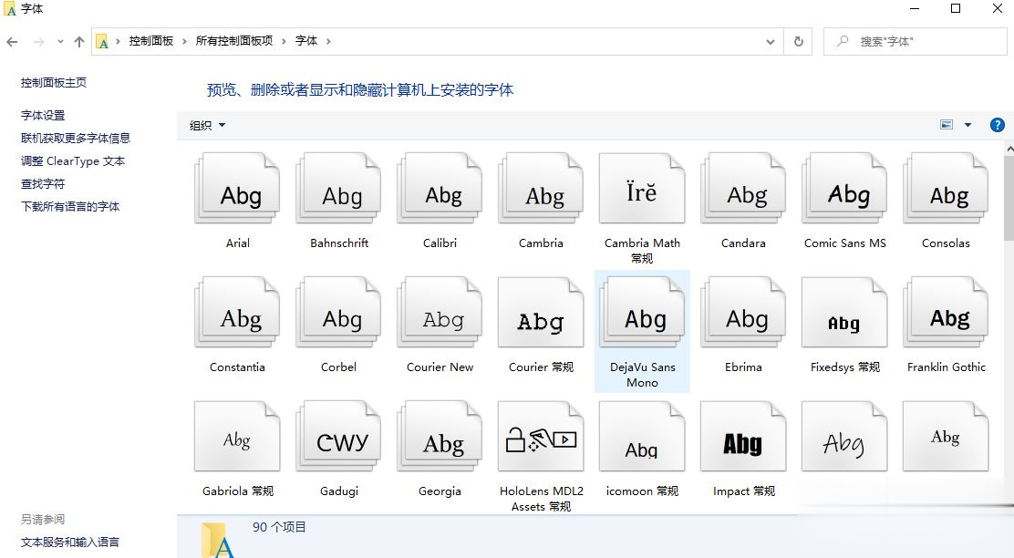Select the Consolas font icon
Screen dimensions: 1014x558
click(x=947, y=189)
